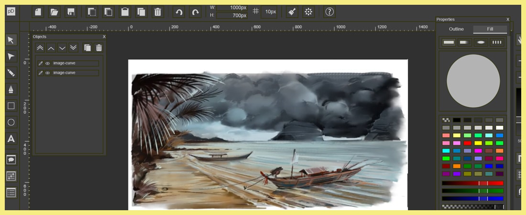Delete object using Objects panel trash icon
526x215 pixels.
pyautogui.click(x=99, y=48)
